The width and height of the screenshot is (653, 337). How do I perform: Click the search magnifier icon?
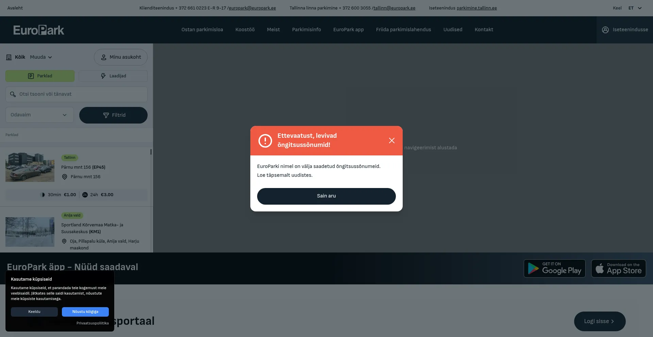click(x=13, y=94)
